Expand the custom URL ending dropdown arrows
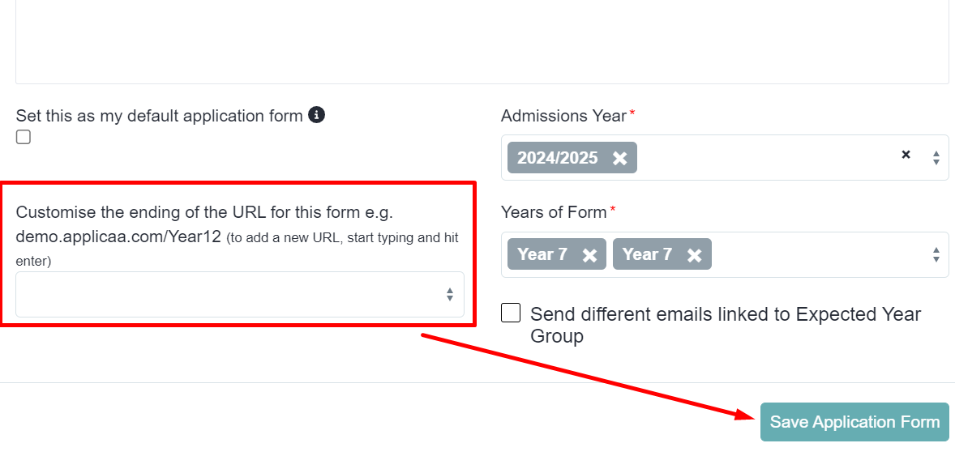Viewport: 955px width, 456px height. [x=449, y=295]
